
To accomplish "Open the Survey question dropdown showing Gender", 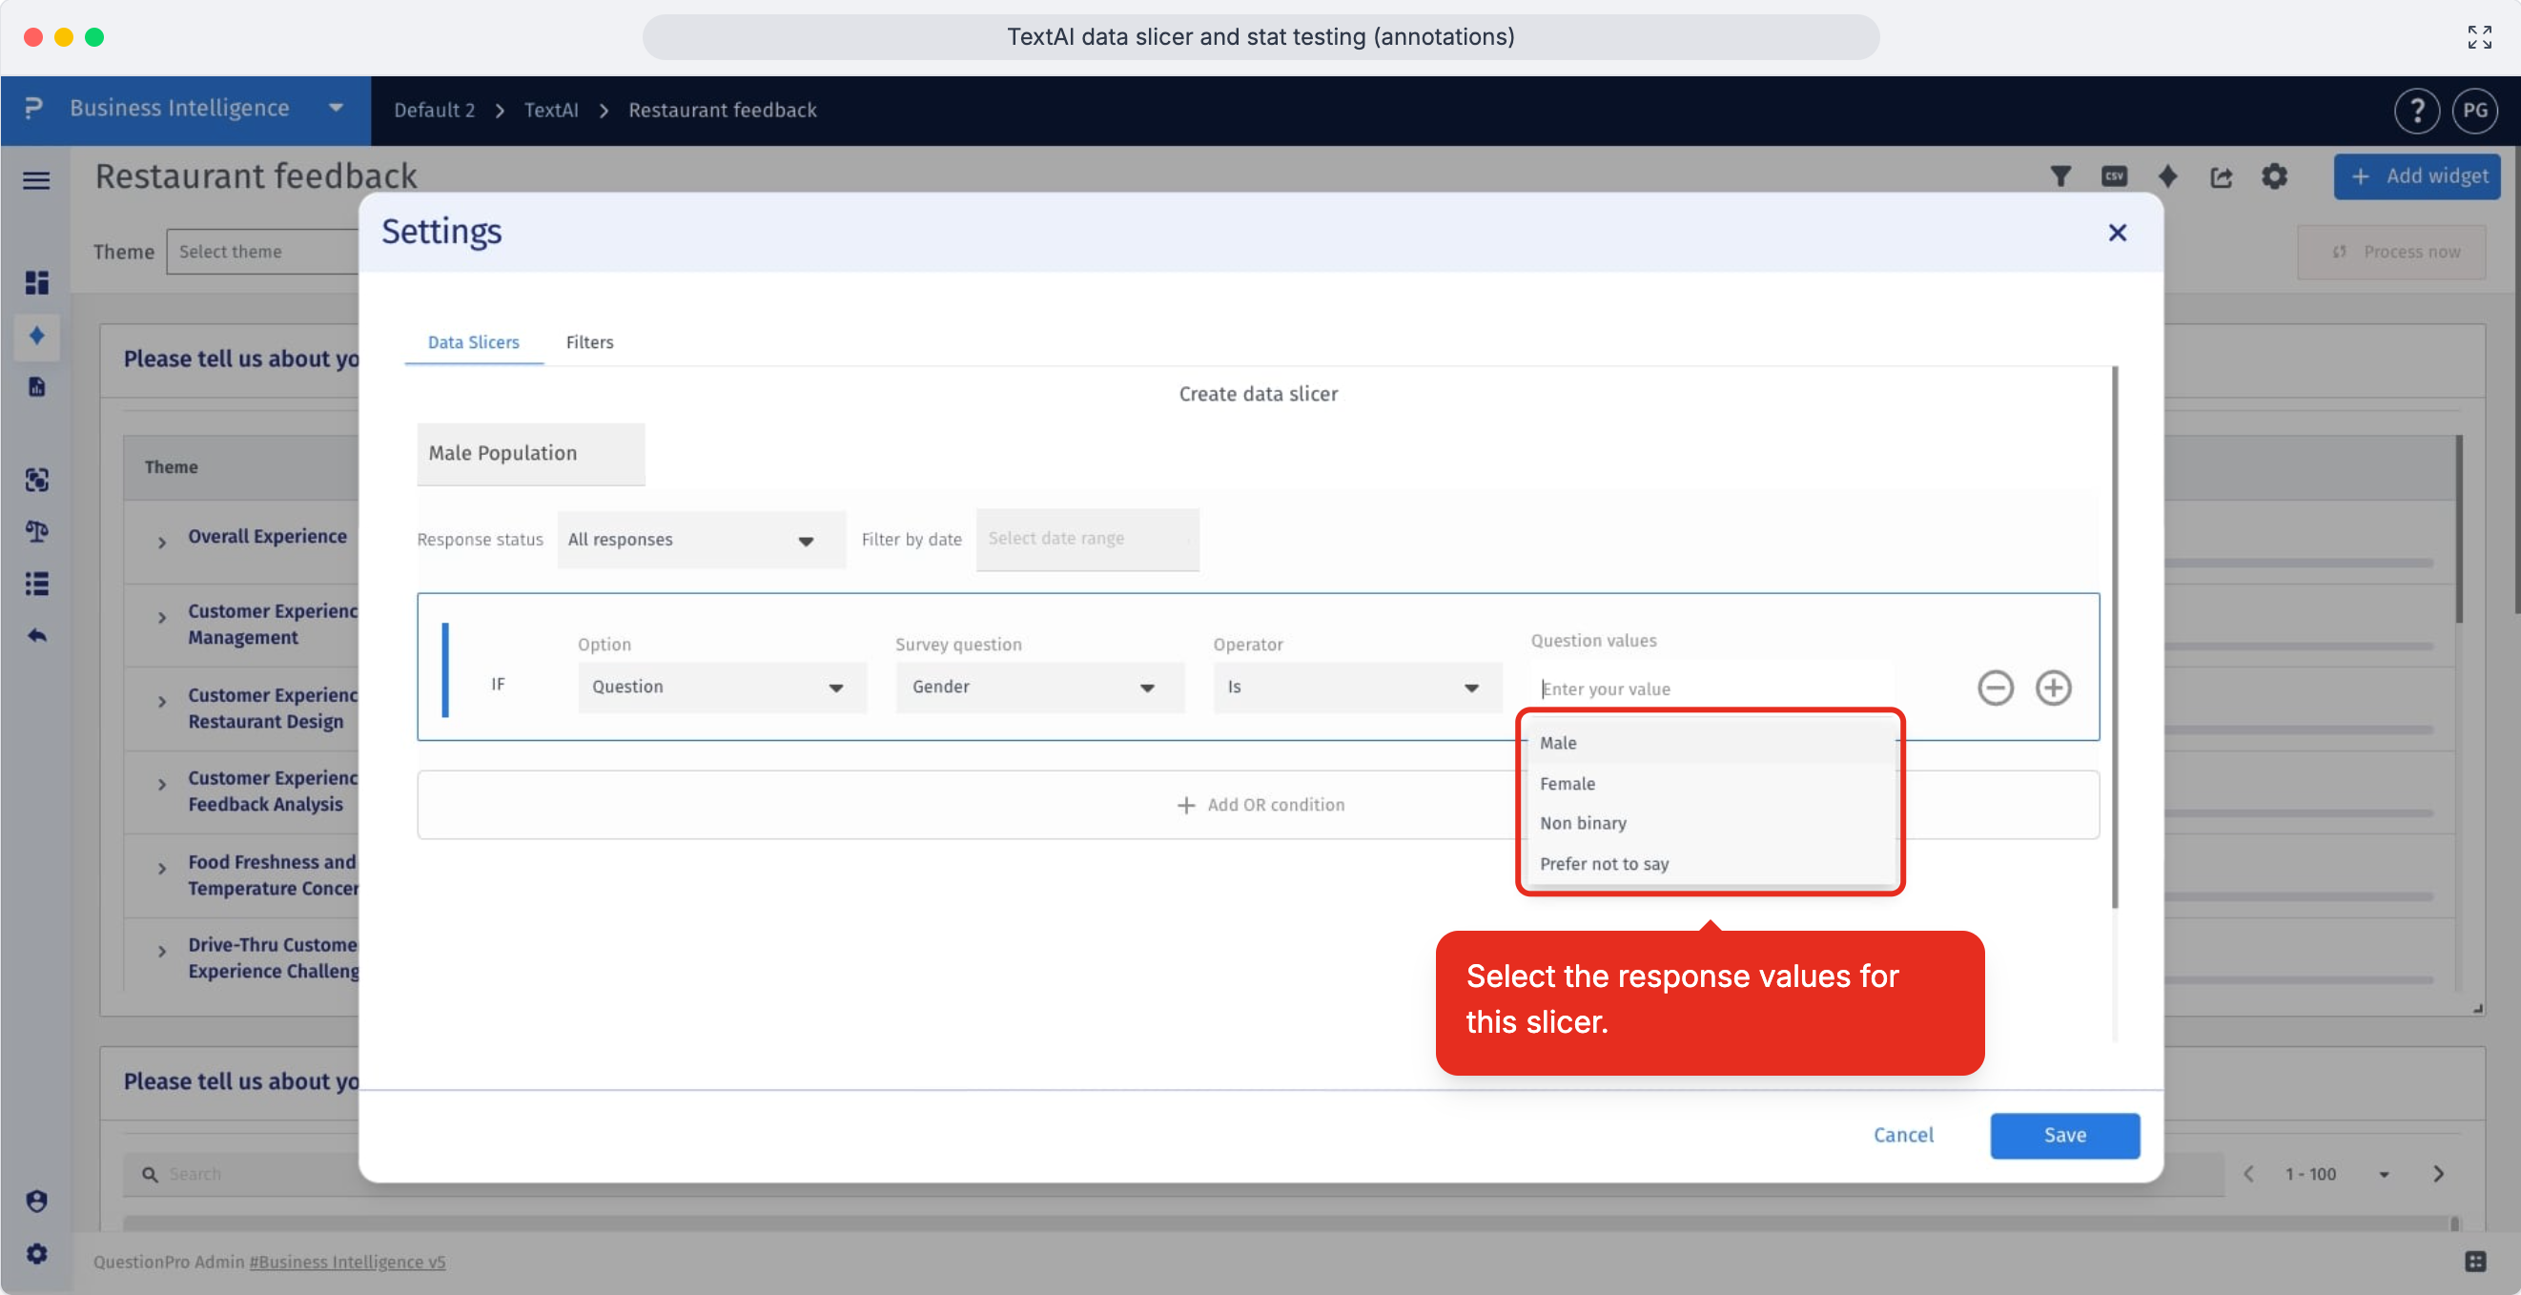I will click(x=1039, y=688).
